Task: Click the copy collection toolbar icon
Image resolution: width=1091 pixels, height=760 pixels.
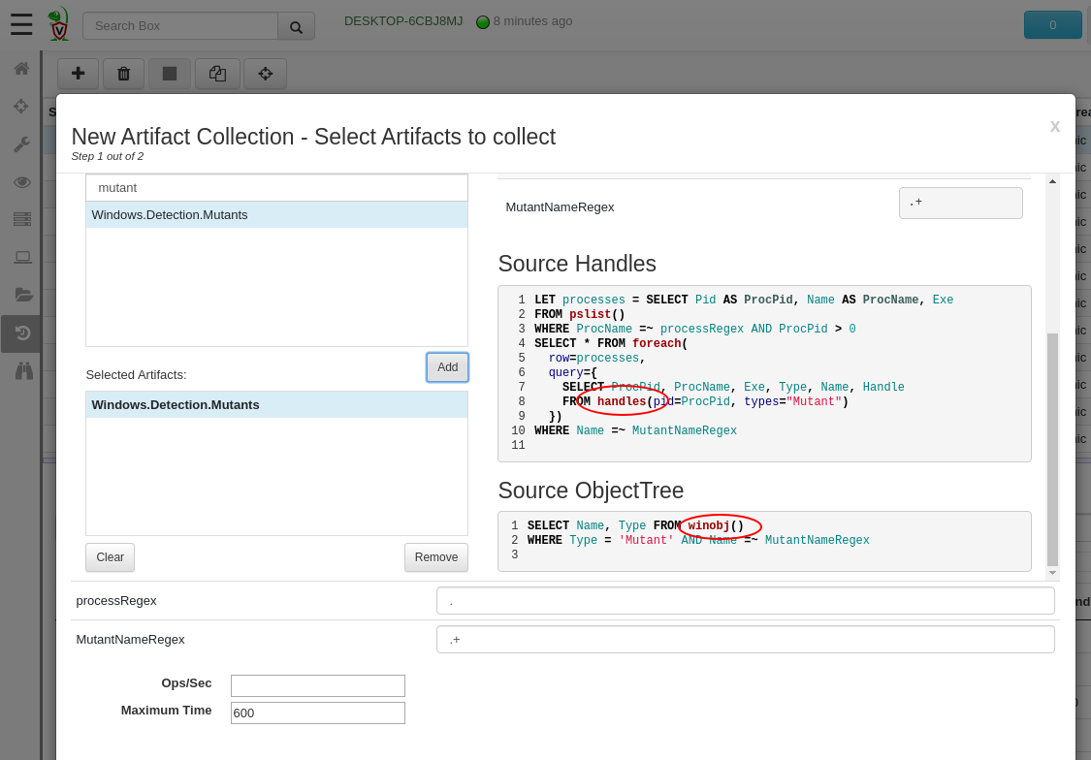Action: pyautogui.click(x=217, y=74)
